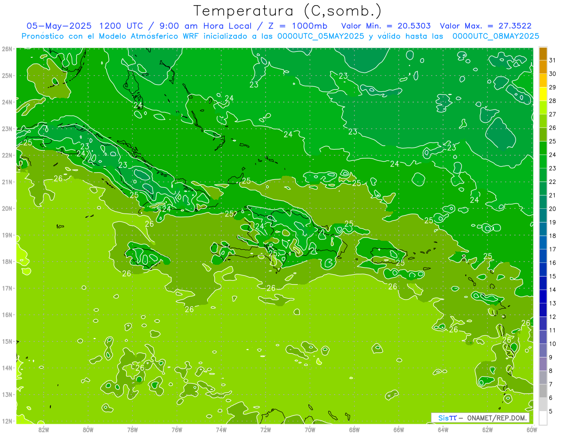The image size is (565, 436).
Task: Click the '22N' latitude axis label
Action: tap(7, 155)
